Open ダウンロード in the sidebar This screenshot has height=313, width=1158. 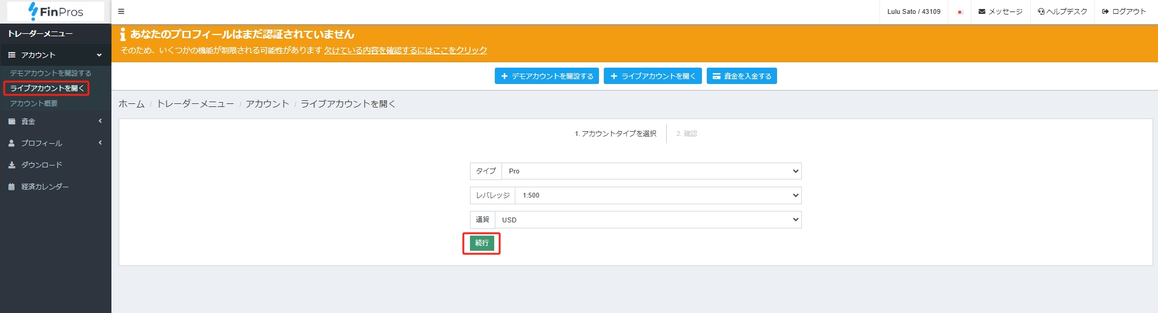click(41, 165)
